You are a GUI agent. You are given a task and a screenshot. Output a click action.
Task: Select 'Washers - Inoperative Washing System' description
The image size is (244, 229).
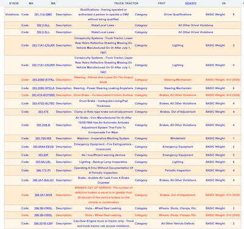coord(104,139)
